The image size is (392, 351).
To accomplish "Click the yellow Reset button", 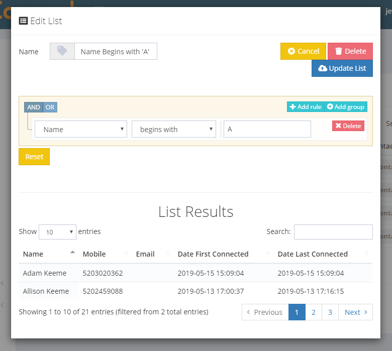I will (x=34, y=157).
